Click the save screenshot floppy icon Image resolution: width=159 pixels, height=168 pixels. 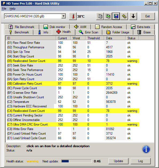[116, 16]
